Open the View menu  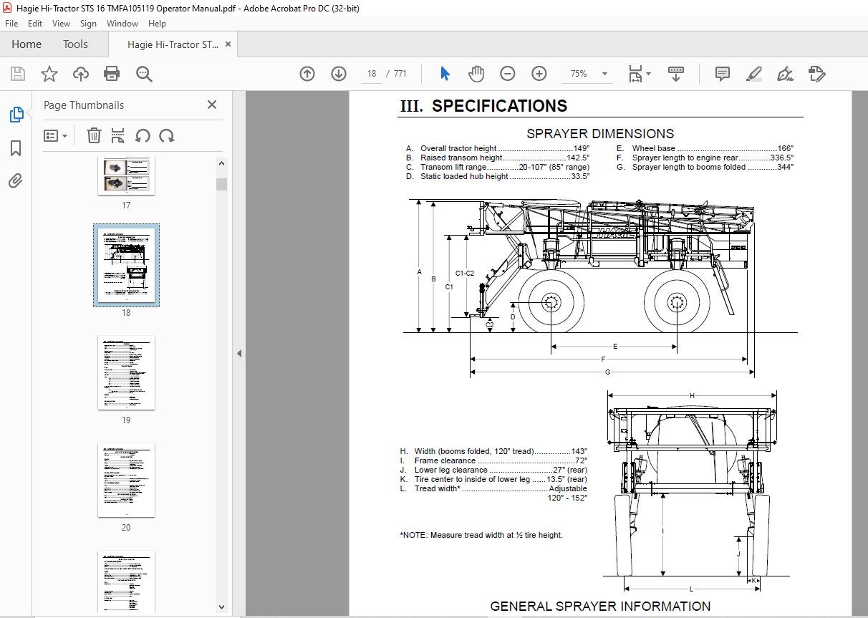click(61, 24)
